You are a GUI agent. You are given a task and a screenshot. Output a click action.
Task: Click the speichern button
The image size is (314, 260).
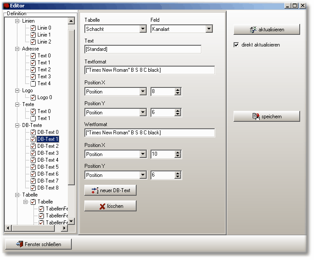tap(267, 116)
